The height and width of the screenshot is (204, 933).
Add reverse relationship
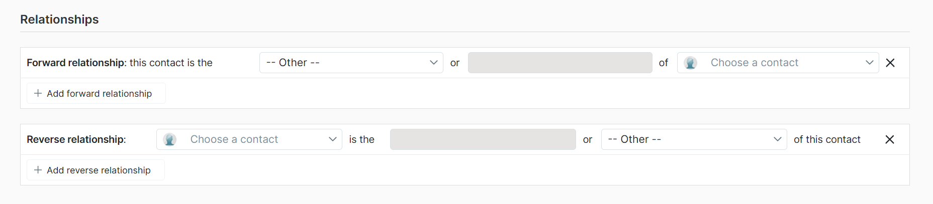click(96, 170)
